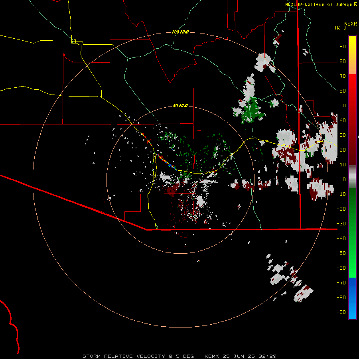Click the 10 value on the velocity scale
This screenshot has height=359, width=359.
[343, 165]
